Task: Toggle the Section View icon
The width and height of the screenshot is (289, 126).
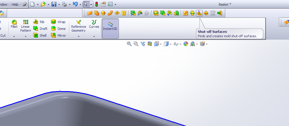Action: [150, 44]
